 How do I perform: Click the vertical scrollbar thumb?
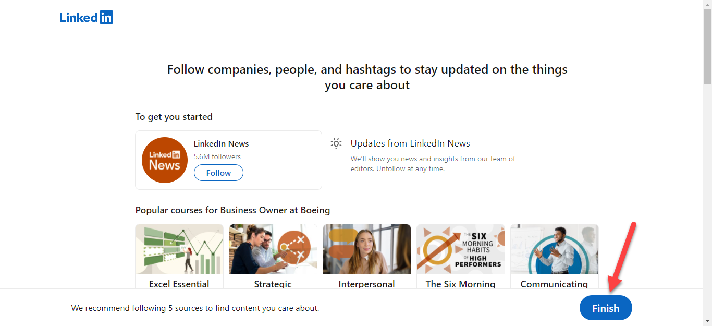click(x=707, y=47)
